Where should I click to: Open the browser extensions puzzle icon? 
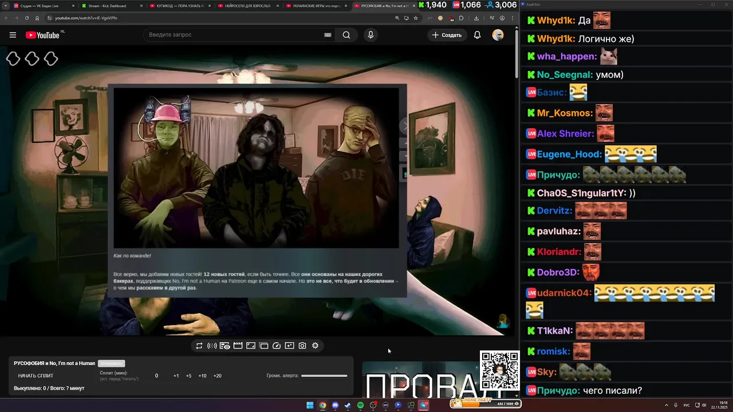click(x=461, y=18)
